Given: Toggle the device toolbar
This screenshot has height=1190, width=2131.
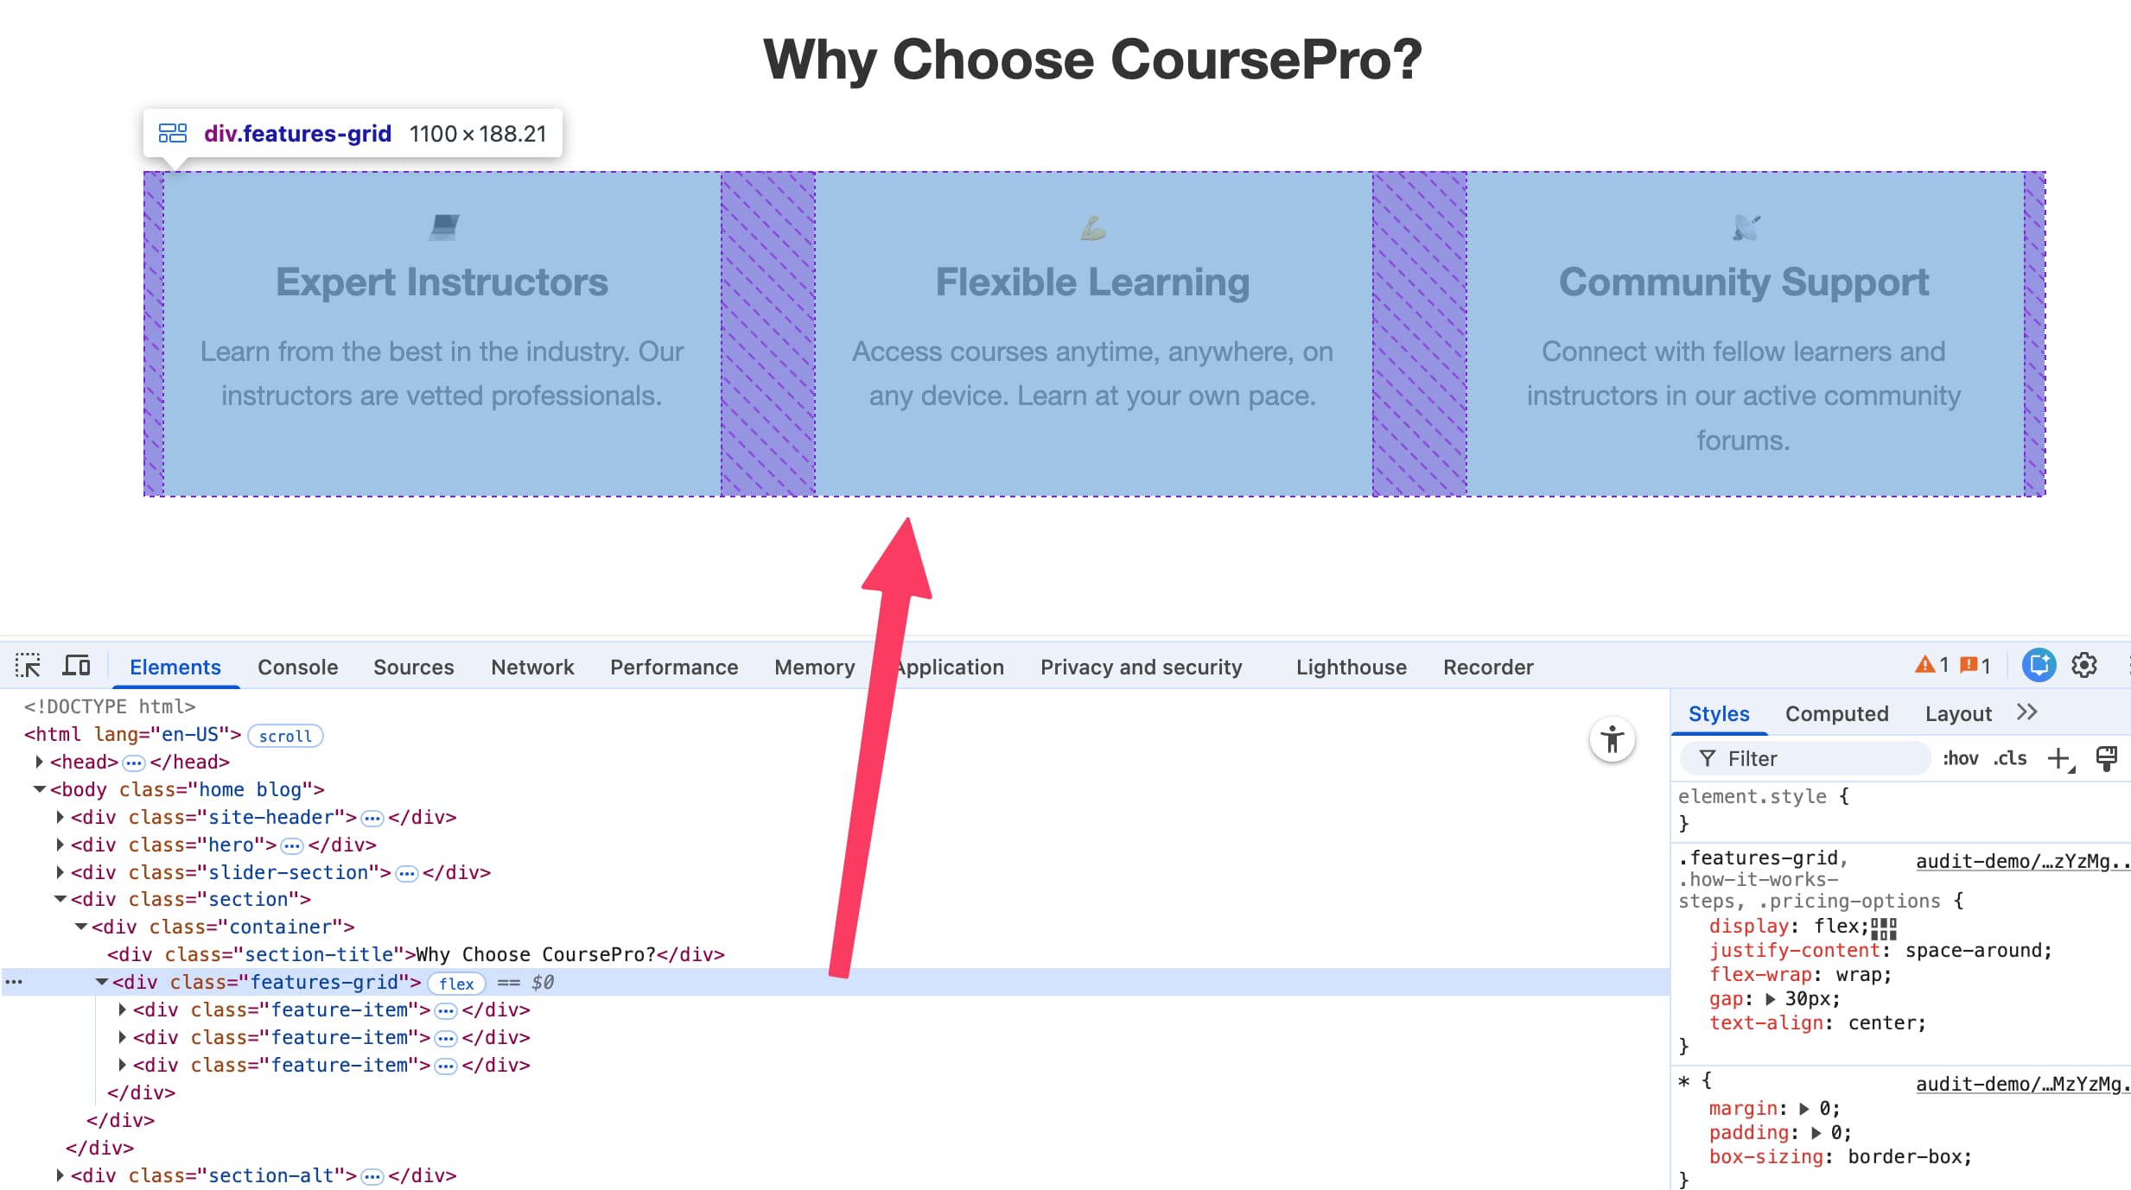Looking at the screenshot, I should click(x=76, y=665).
